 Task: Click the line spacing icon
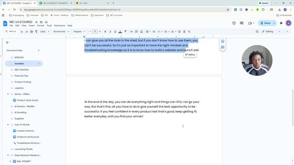coord(154,32)
